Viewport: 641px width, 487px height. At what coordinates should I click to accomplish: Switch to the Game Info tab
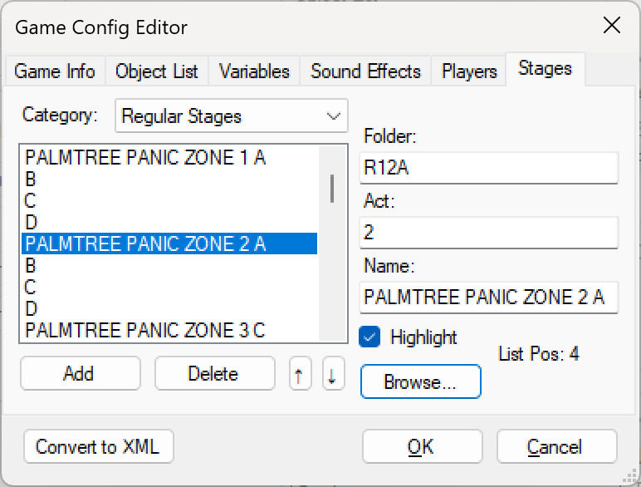tap(55, 71)
